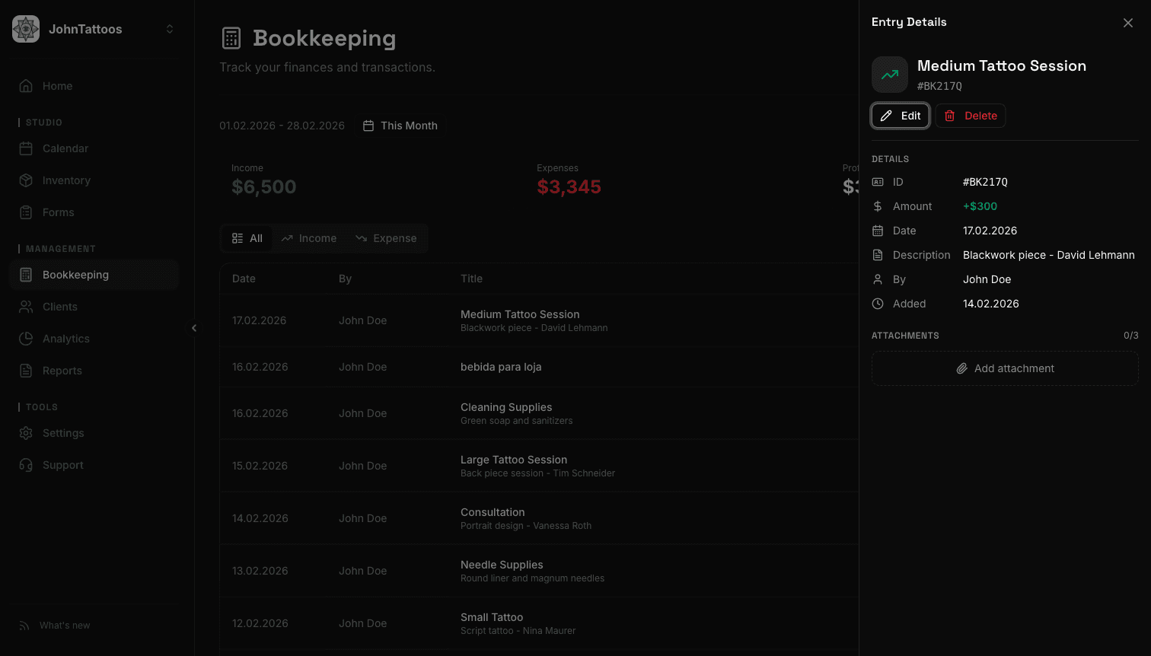The image size is (1151, 656).
Task: Open Settings under Tools
Action: coord(62,433)
